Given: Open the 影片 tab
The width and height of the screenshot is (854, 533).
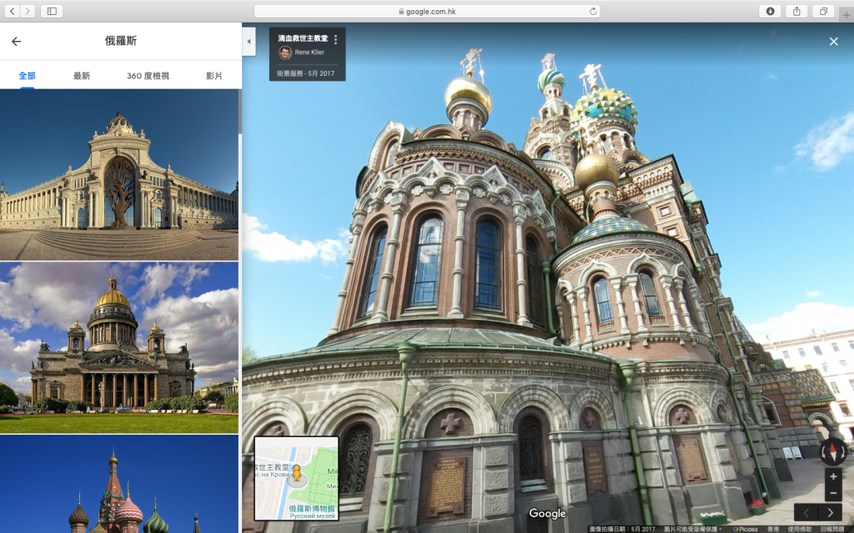Looking at the screenshot, I should coord(214,76).
